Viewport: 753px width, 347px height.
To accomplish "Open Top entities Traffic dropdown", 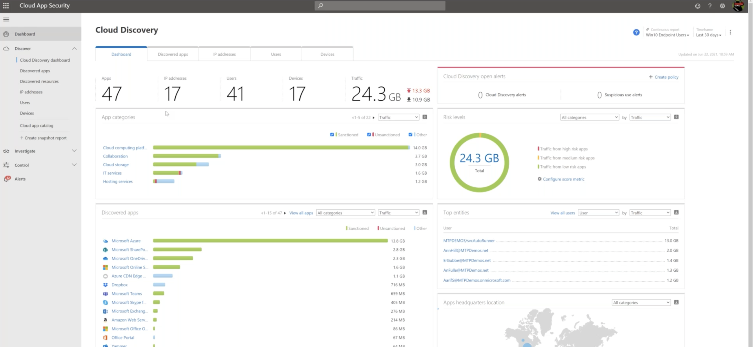I will coord(650,213).
